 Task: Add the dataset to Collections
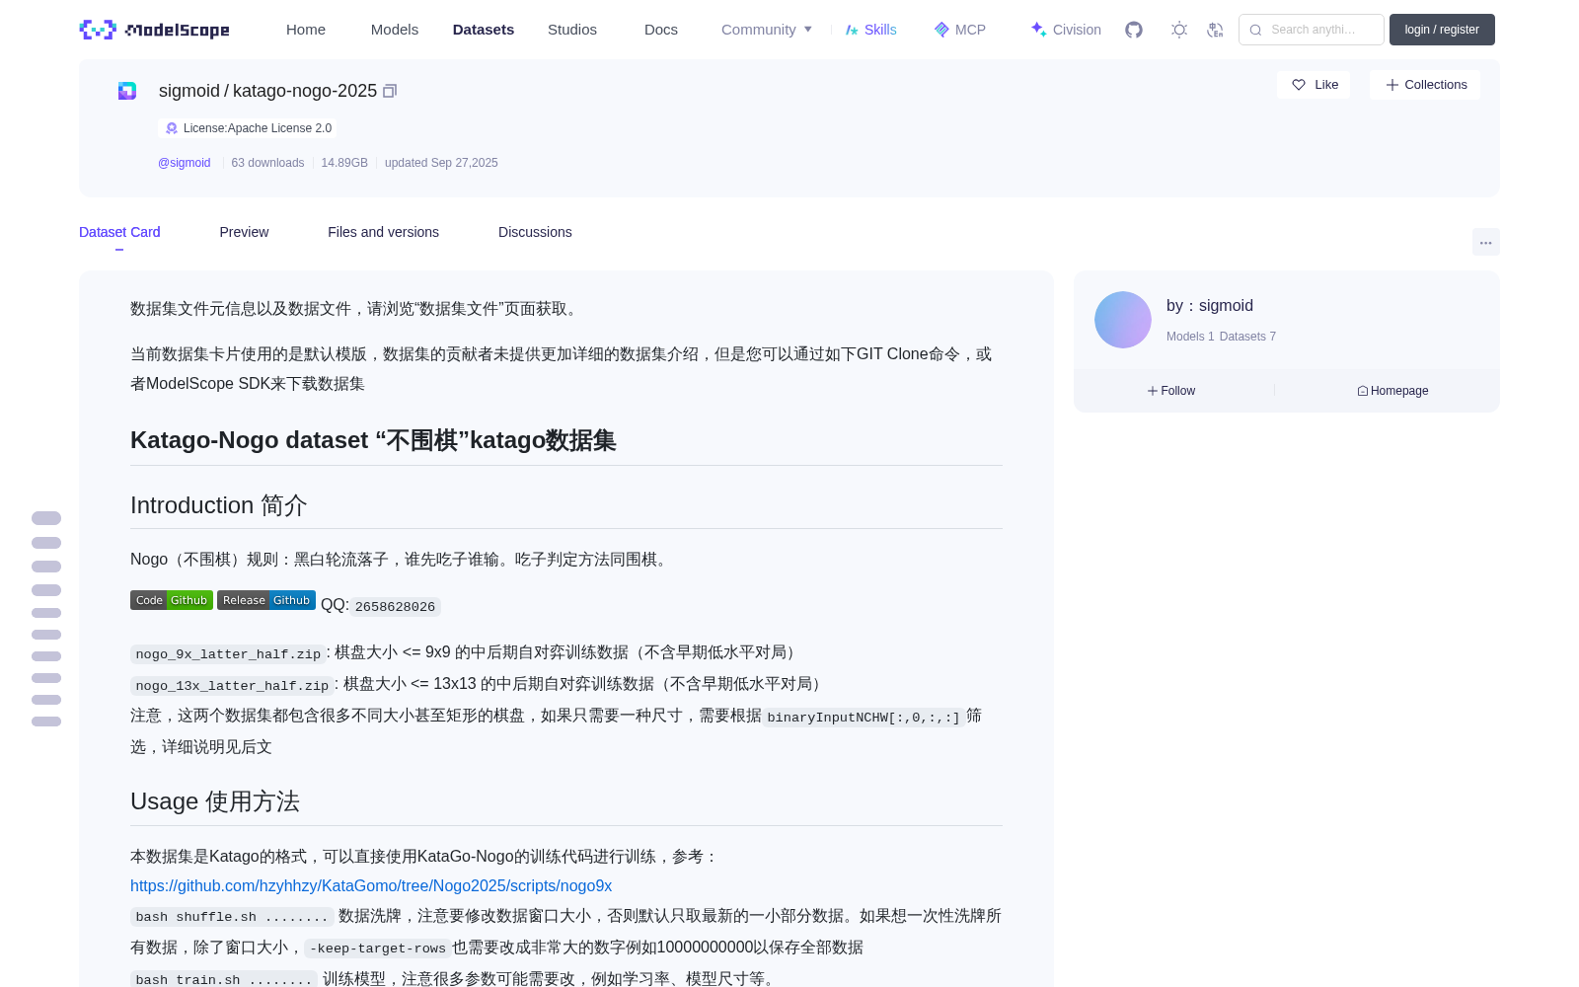point(1425,85)
